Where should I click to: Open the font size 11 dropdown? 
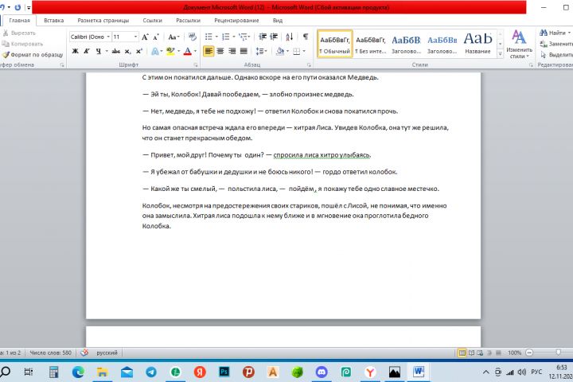[135, 37]
